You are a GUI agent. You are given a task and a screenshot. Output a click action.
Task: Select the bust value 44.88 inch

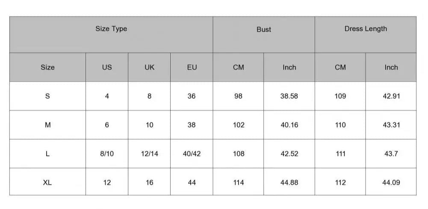point(289,183)
